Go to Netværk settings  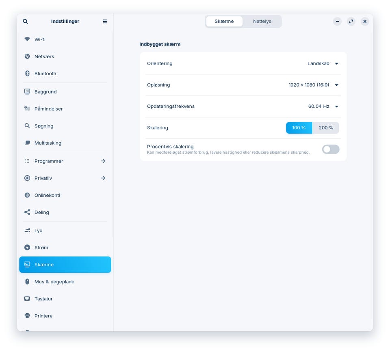[65, 56]
